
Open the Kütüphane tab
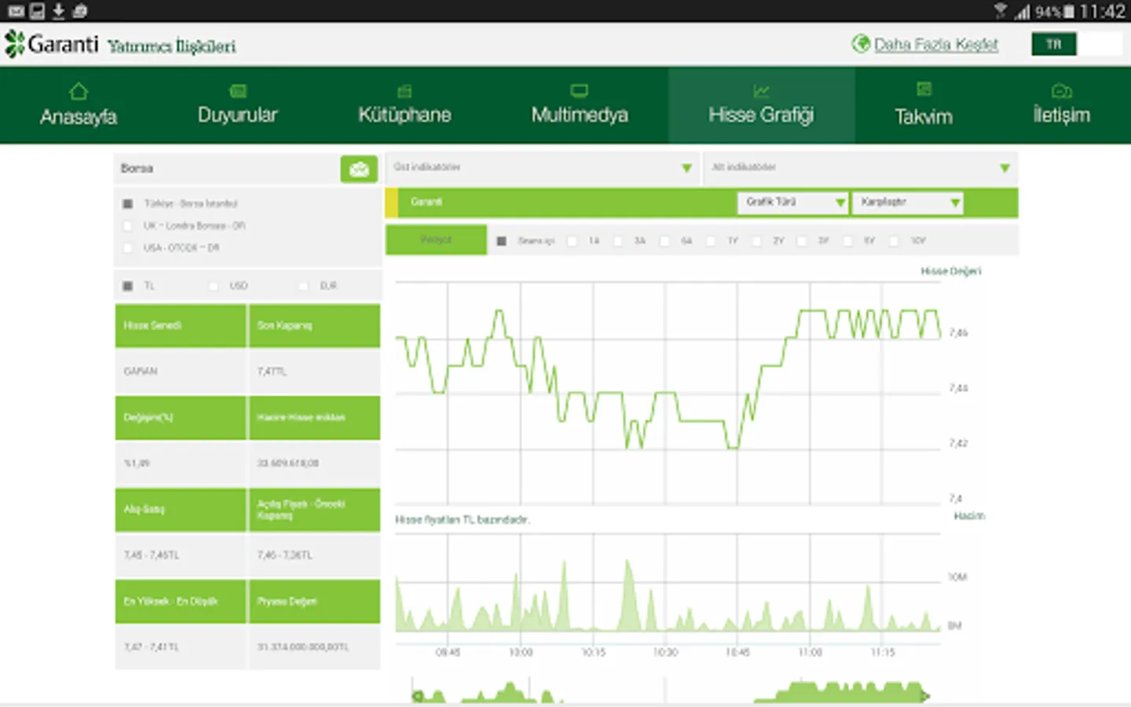point(404,105)
